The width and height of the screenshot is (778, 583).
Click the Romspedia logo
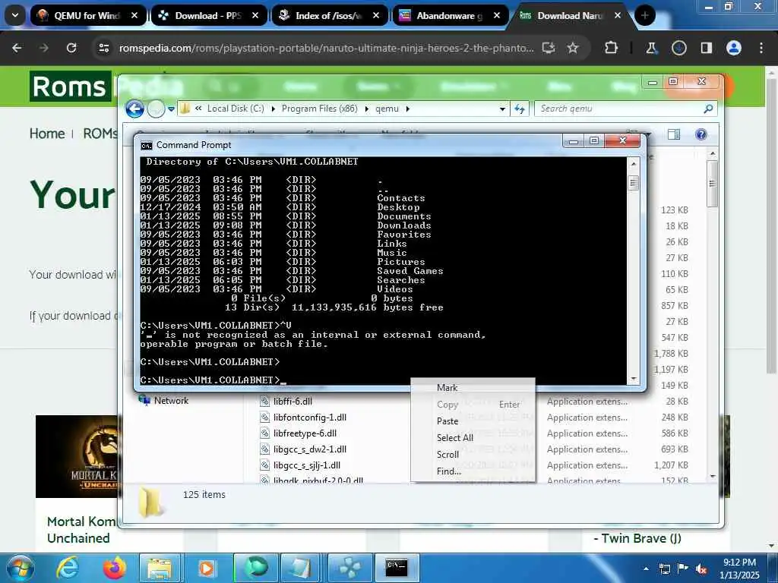[x=70, y=87]
